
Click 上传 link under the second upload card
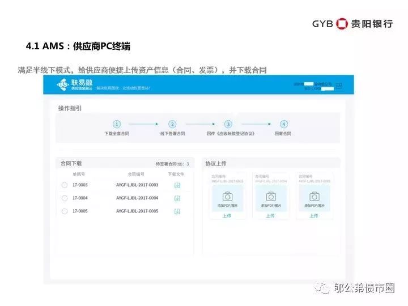pyautogui.click(x=271, y=216)
